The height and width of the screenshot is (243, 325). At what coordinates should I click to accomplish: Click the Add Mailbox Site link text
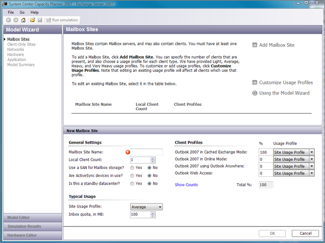click(x=277, y=45)
